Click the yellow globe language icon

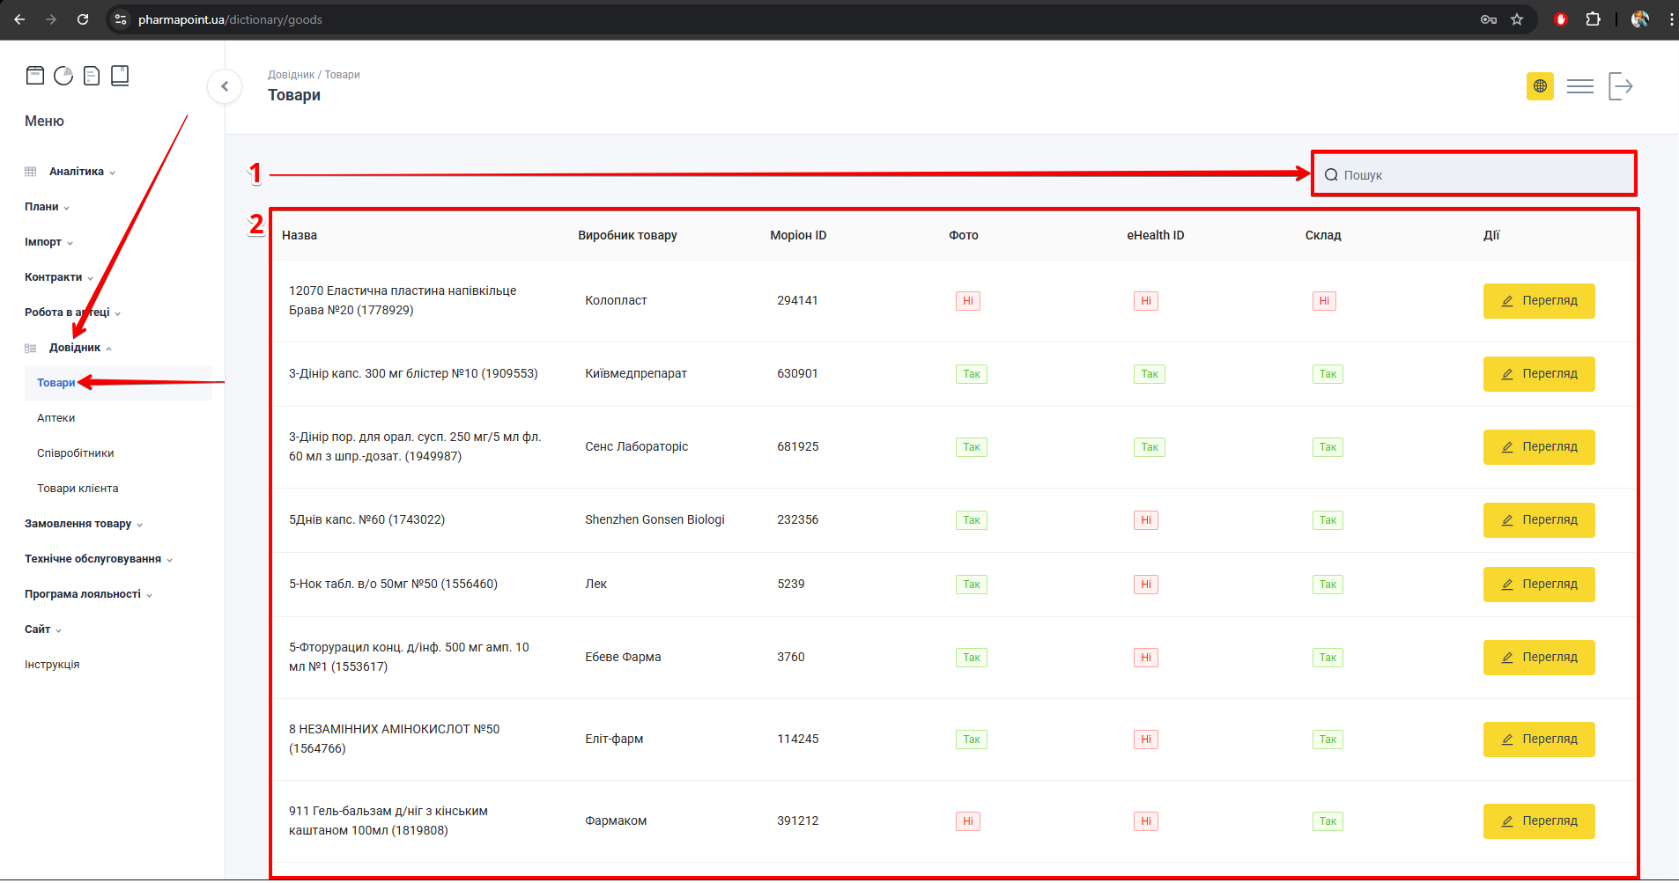(1540, 86)
